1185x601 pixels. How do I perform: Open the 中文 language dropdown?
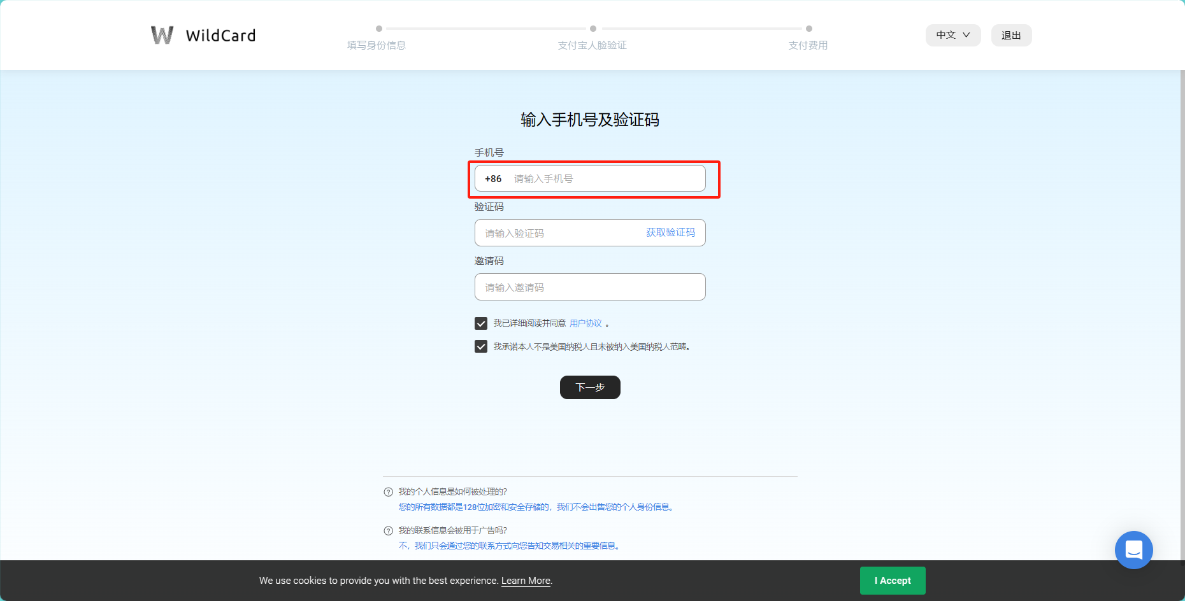click(952, 35)
